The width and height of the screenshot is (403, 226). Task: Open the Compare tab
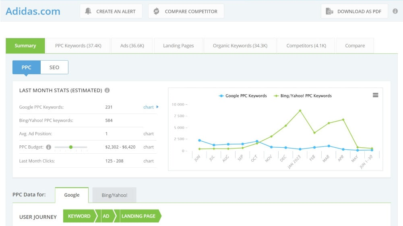pyautogui.click(x=355, y=46)
